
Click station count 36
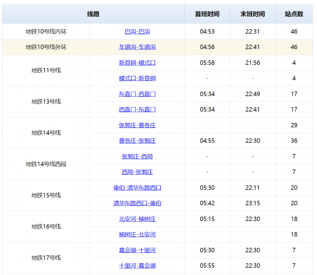point(294,141)
